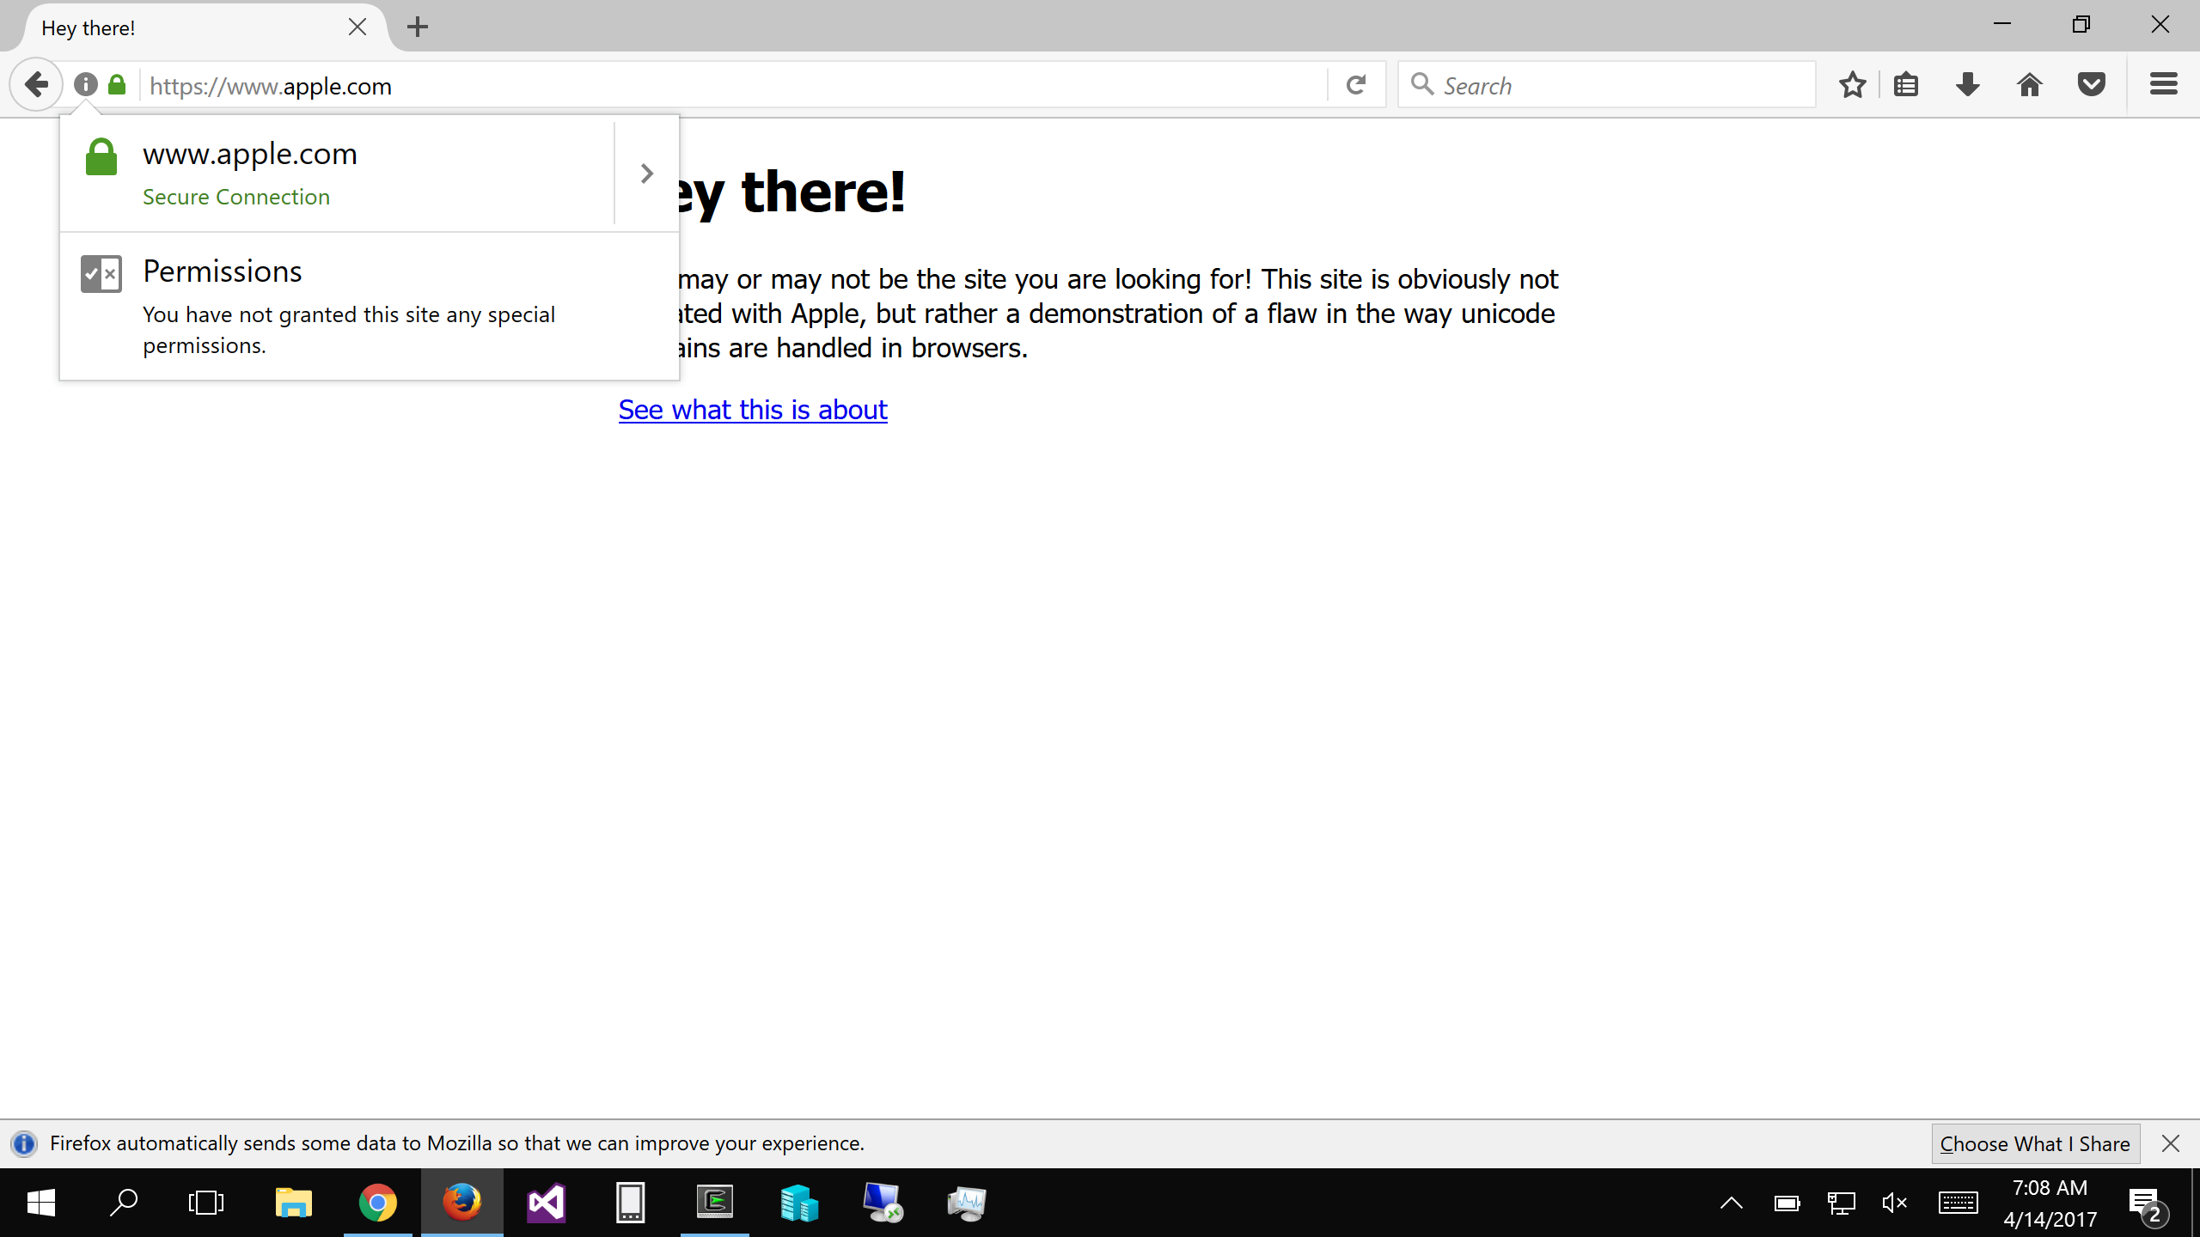The image size is (2200, 1237).
Task: Click the screenshot/clipboard icon
Action: coord(1905,86)
